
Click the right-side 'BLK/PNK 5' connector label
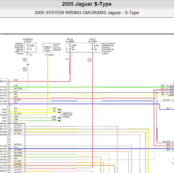point(168,142)
